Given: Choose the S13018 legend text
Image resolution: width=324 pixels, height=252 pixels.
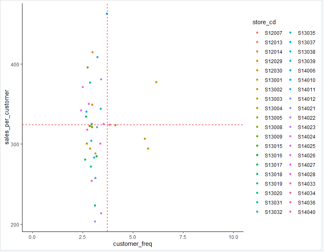Looking at the screenshot, I should (273, 175).
